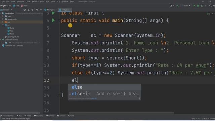Open the TODO tool window
215x121 pixels.
click(x=28, y=116)
